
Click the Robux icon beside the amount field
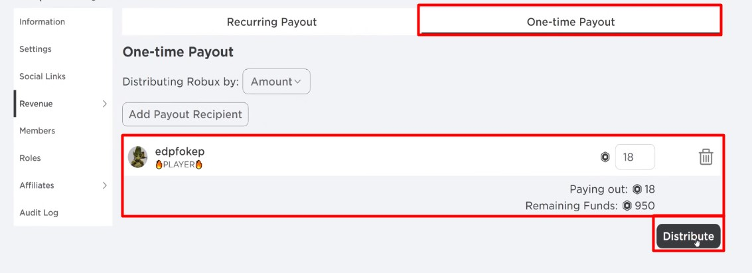click(605, 157)
